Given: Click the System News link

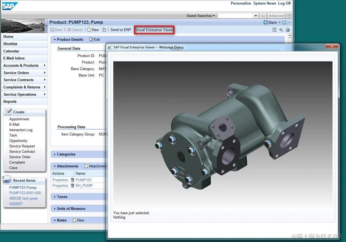Looking at the screenshot, I should 264,3.
